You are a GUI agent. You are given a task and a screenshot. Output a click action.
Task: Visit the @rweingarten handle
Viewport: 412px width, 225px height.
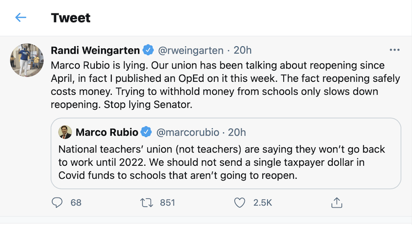click(191, 50)
